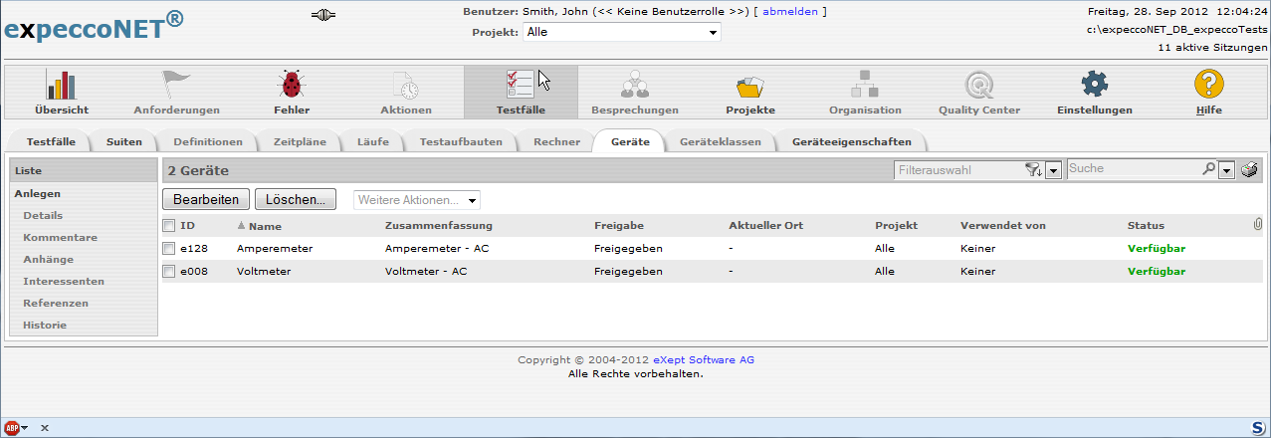Click the printer icon next to search
1271x438 pixels.
(x=1248, y=170)
